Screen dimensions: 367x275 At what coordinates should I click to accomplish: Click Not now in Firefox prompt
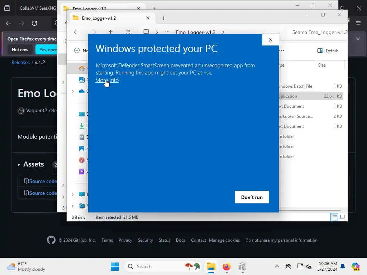click(x=20, y=49)
